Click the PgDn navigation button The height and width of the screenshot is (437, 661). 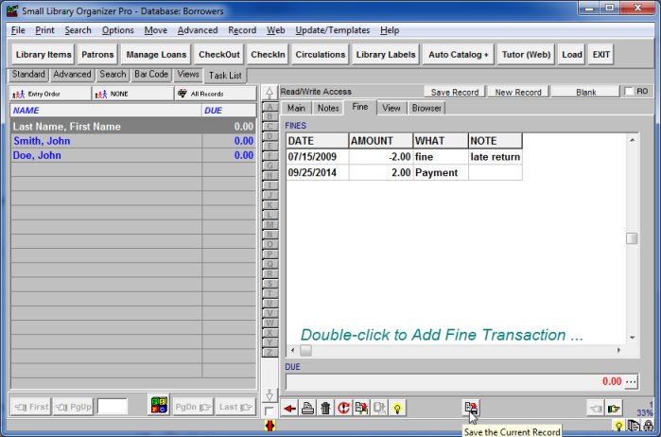point(192,407)
